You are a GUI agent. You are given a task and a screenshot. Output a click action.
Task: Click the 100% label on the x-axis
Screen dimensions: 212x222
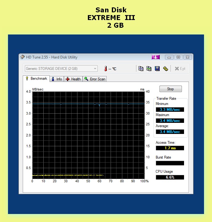click(144, 181)
